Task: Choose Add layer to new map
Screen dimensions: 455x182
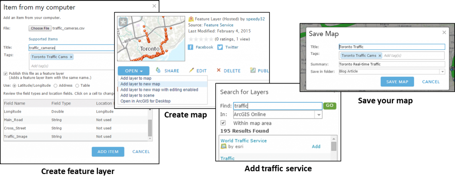Action: pos(136,84)
